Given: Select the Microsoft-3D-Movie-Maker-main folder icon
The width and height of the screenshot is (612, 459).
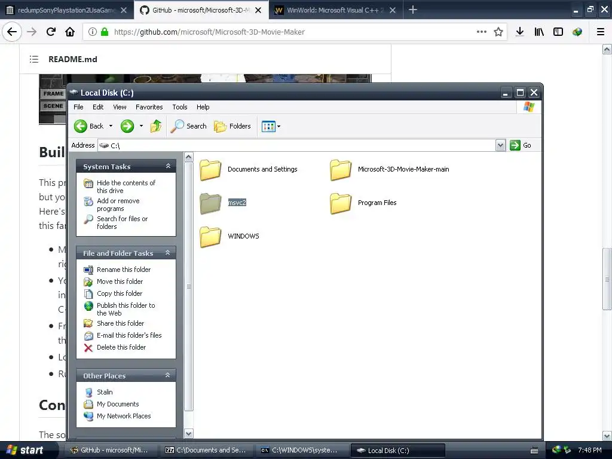Looking at the screenshot, I should click(341, 170).
